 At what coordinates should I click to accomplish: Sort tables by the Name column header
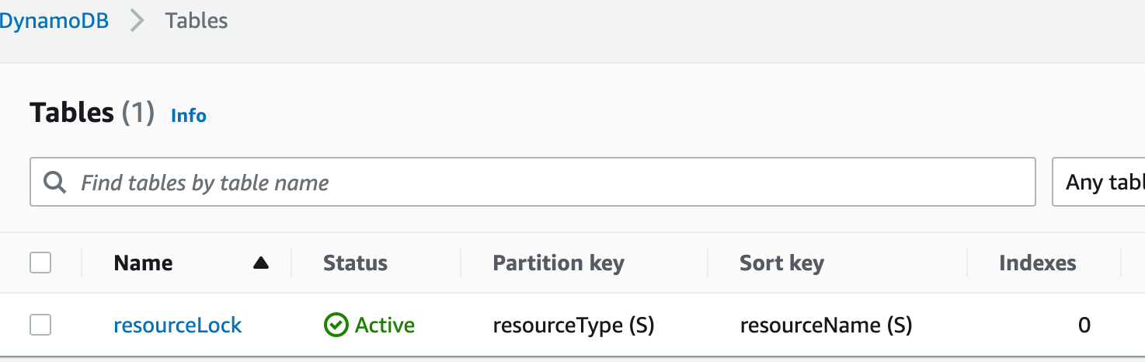143,263
